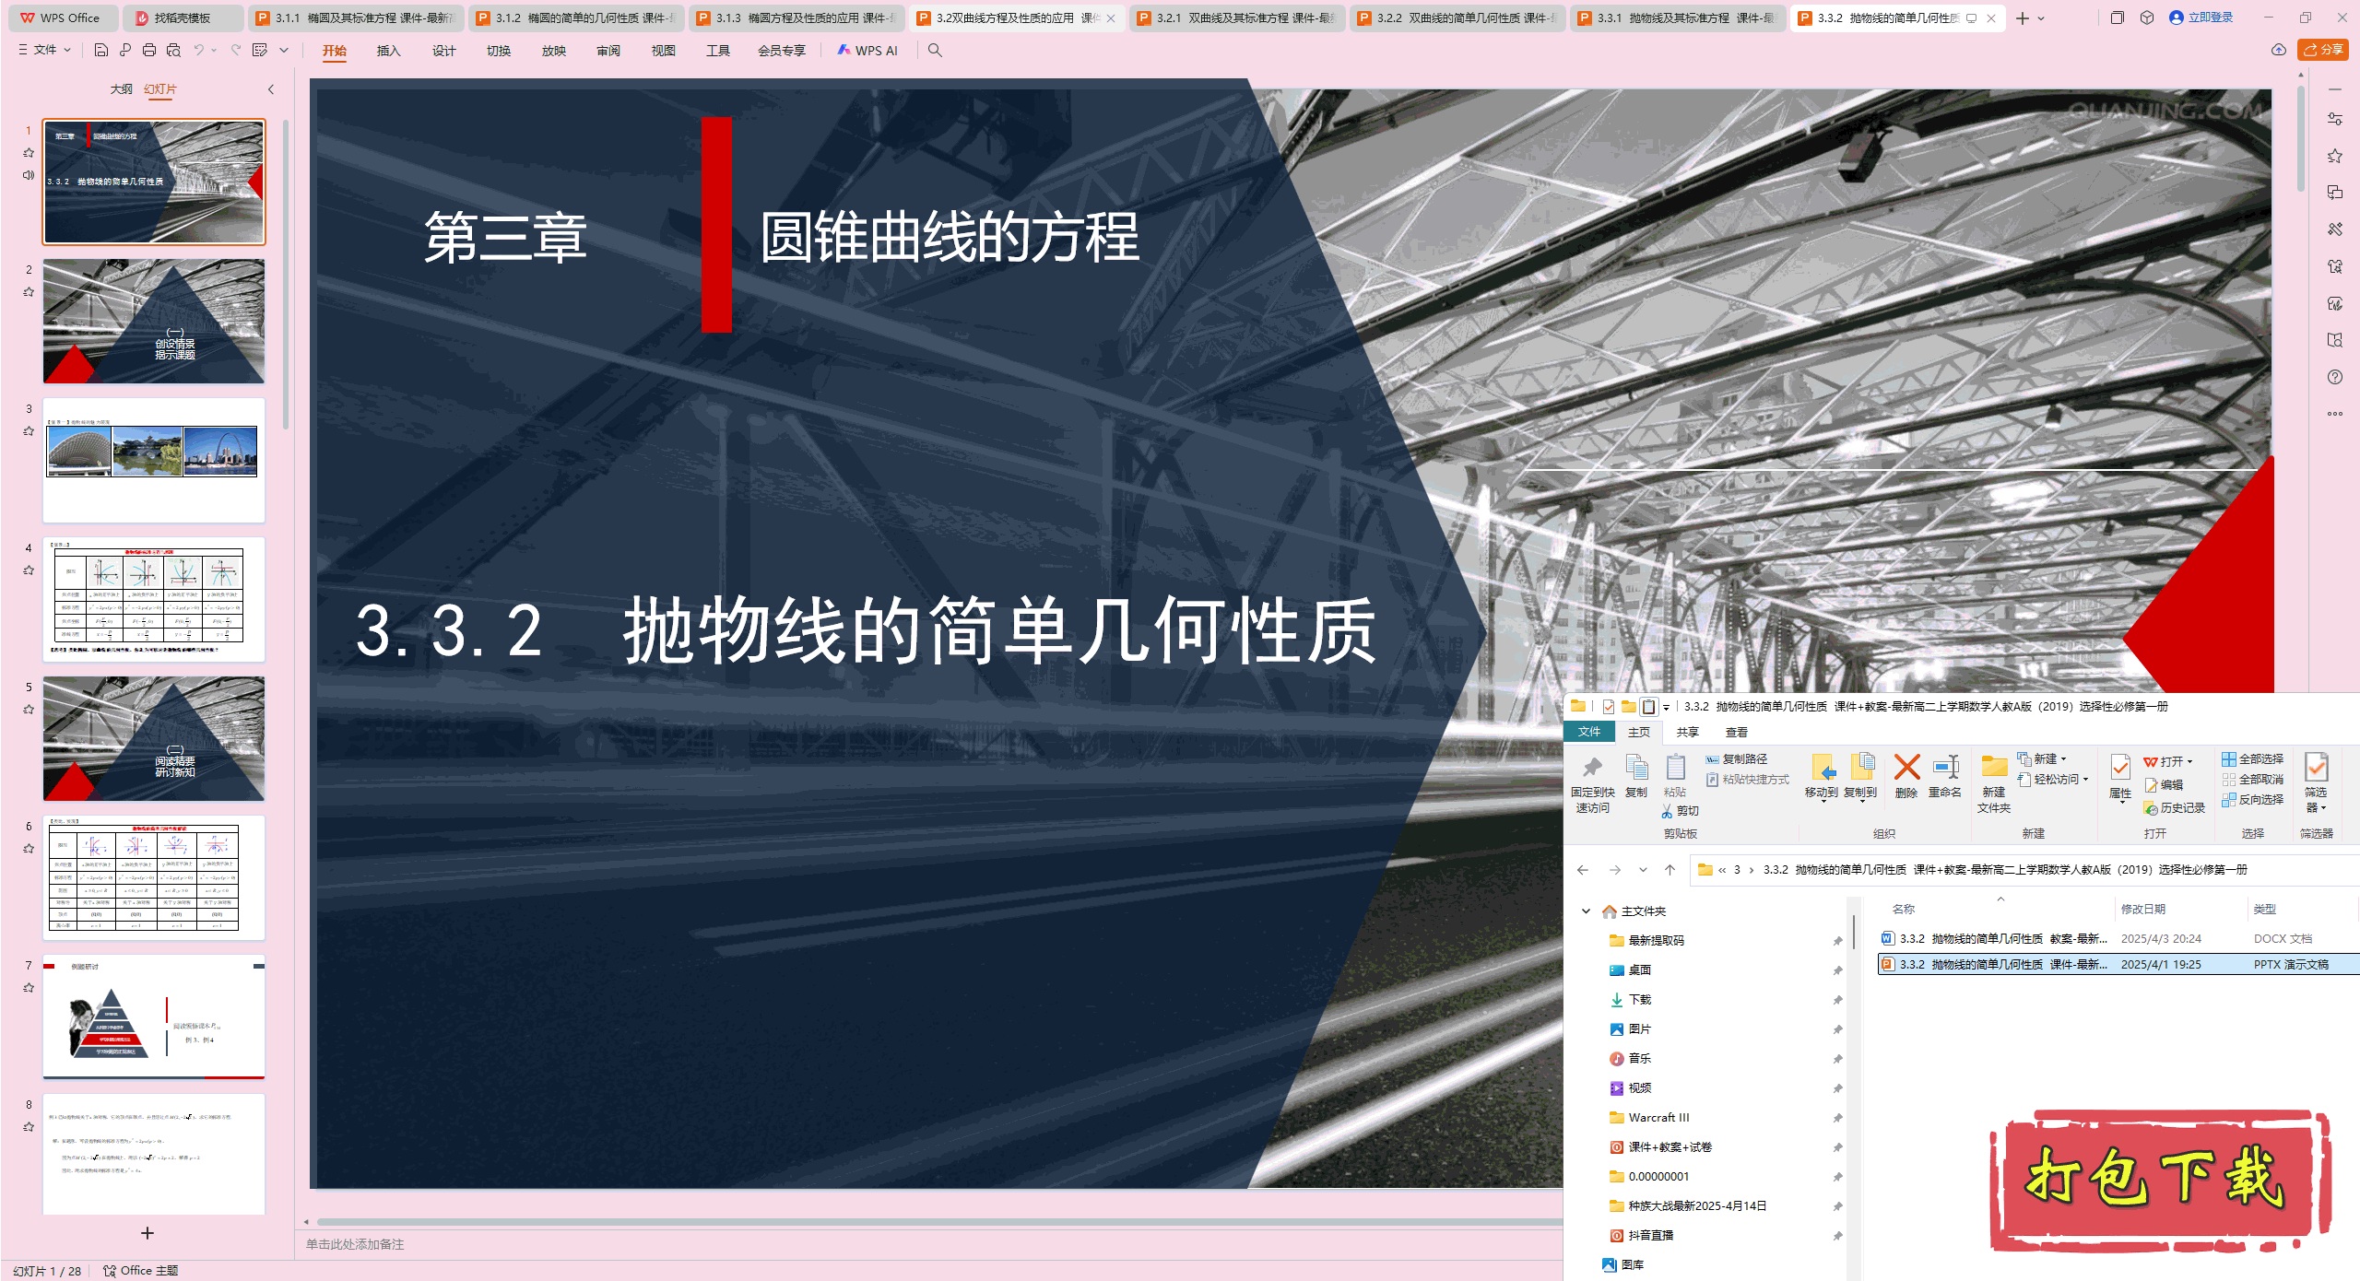Click Pin to Quick Access icon
The image size is (2360, 1281).
click(1592, 782)
